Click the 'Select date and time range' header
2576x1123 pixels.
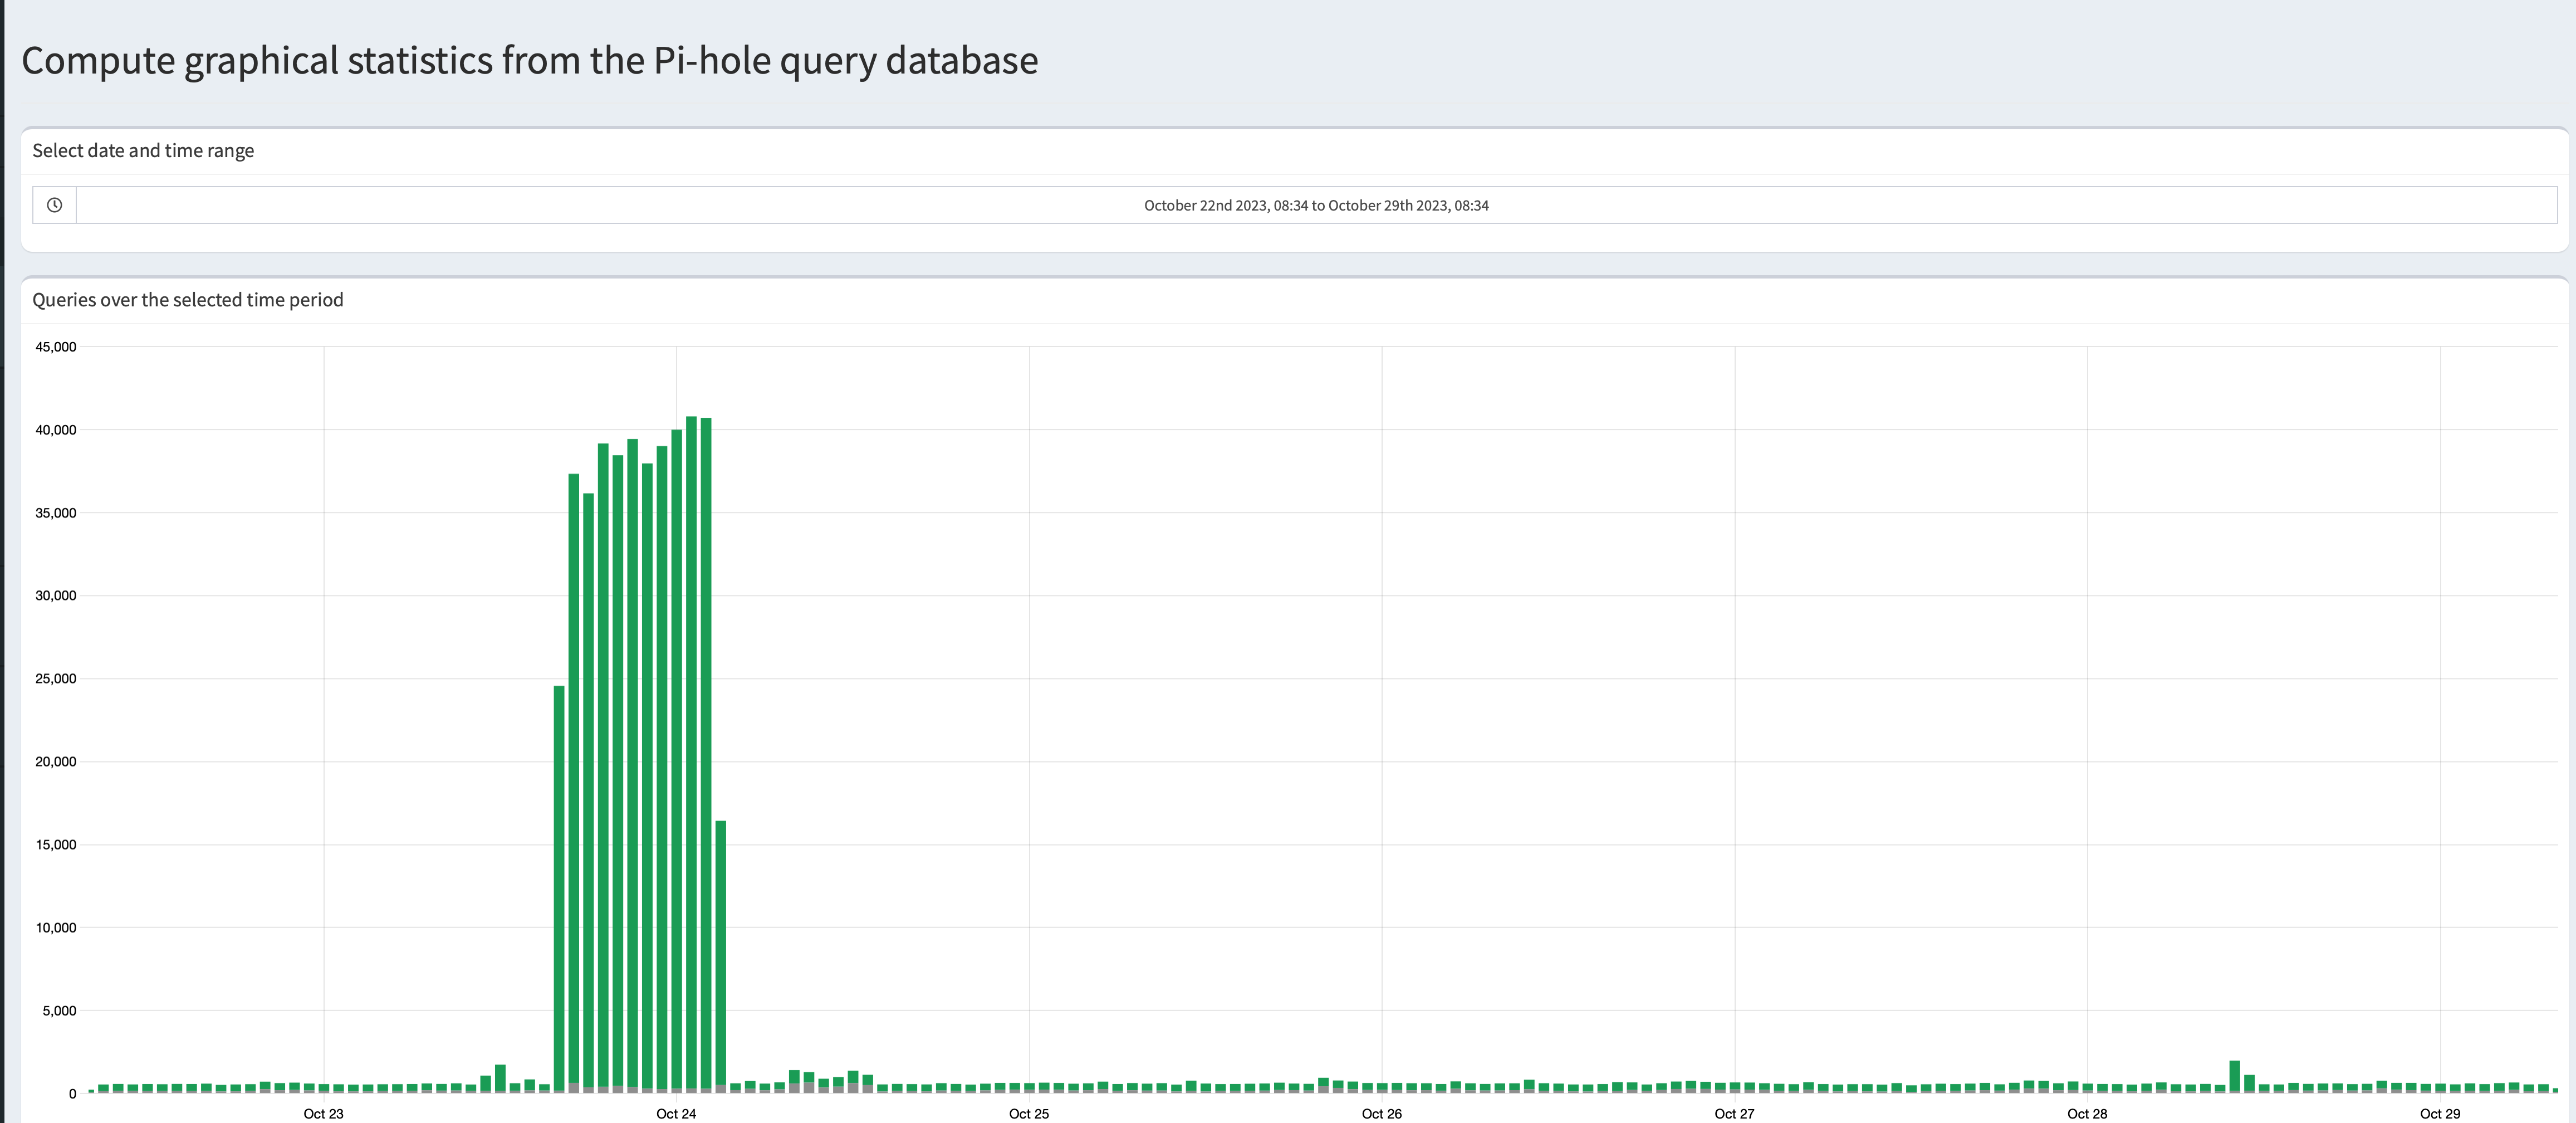click(143, 151)
